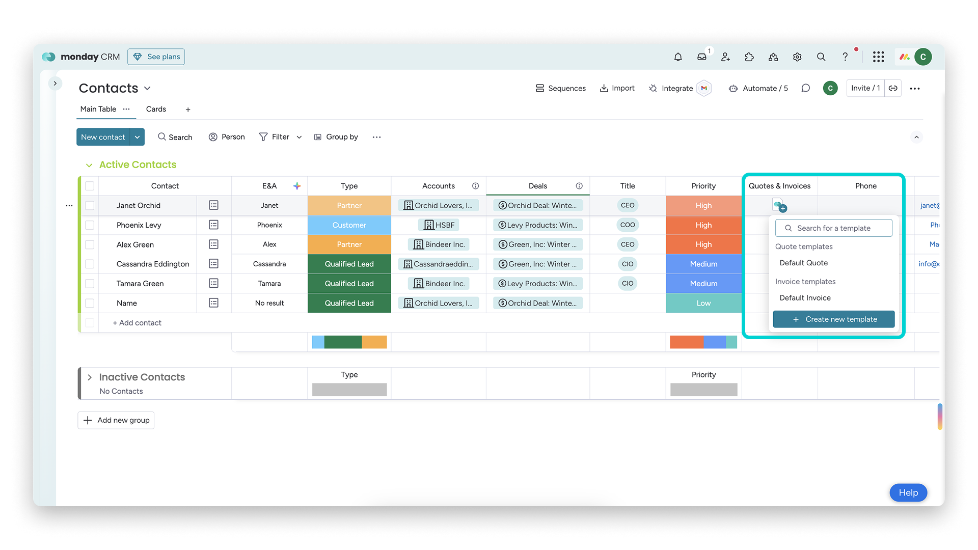Check the checkbox in the Name row
The image size is (978, 550).
(90, 303)
